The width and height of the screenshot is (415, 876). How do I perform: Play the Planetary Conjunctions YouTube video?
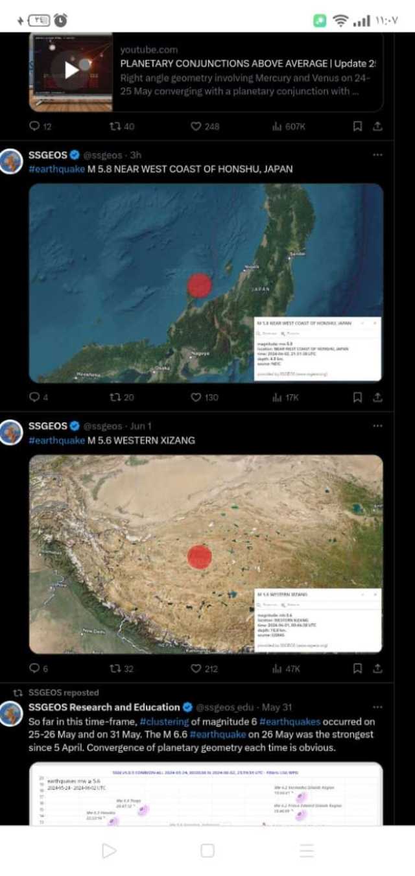click(x=71, y=70)
